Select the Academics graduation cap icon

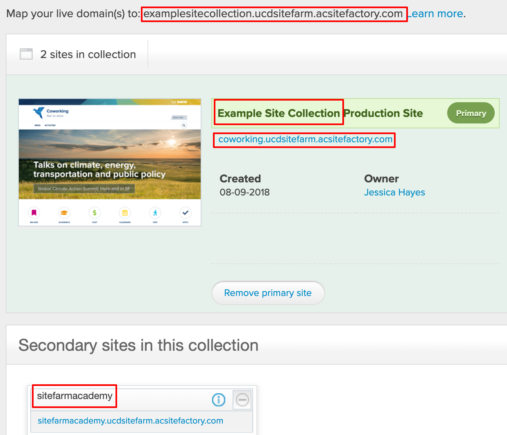click(x=64, y=213)
